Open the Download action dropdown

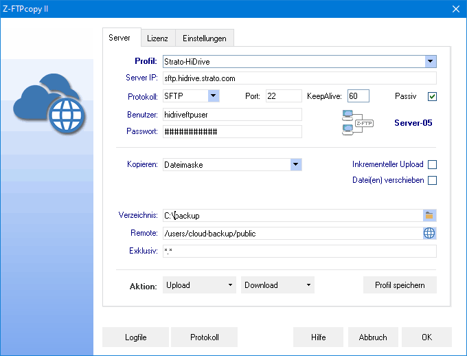click(x=277, y=285)
